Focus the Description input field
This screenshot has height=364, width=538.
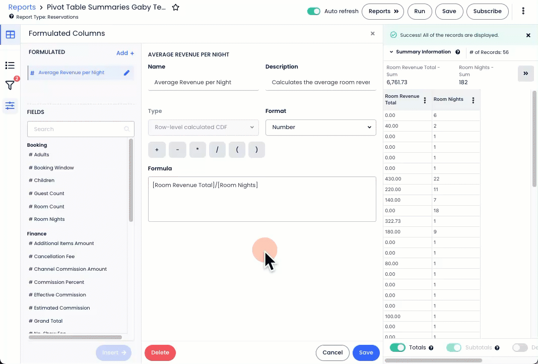pos(321,82)
